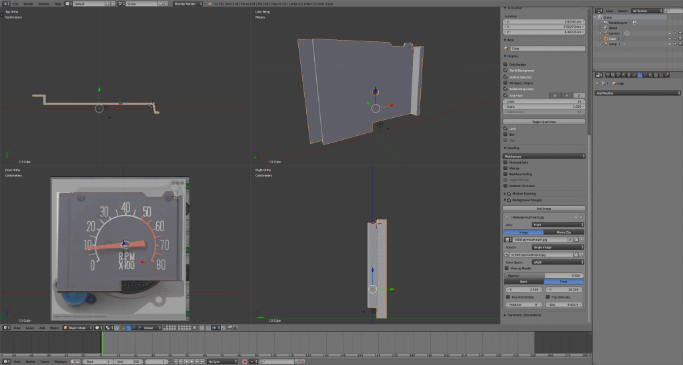
Task: Click the Toggle Quad View button
Action: click(x=544, y=122)
